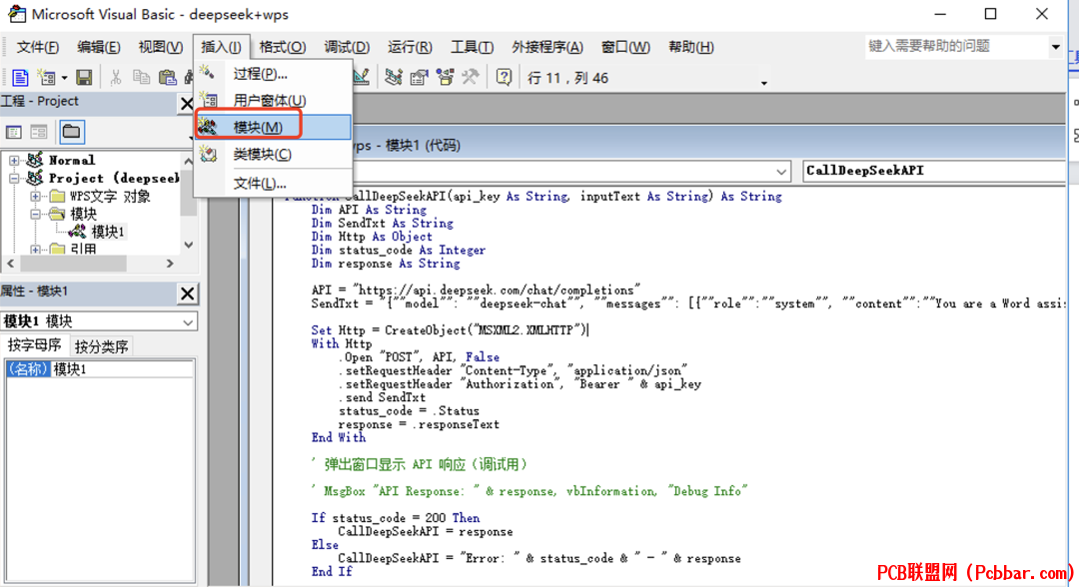
Task: Collapse the 模块 folder in tree
Action: coord(36,215)
